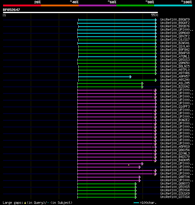Image resolution: width=195 pixels, height=205 pixels.
Task: Open hit UniRef100_C6JSG7
Action: [x=175, y=40]
